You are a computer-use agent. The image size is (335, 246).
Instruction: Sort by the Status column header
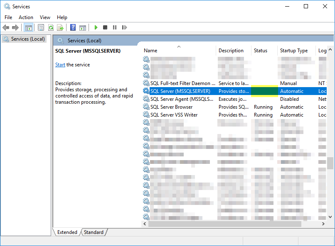(264, 51)
